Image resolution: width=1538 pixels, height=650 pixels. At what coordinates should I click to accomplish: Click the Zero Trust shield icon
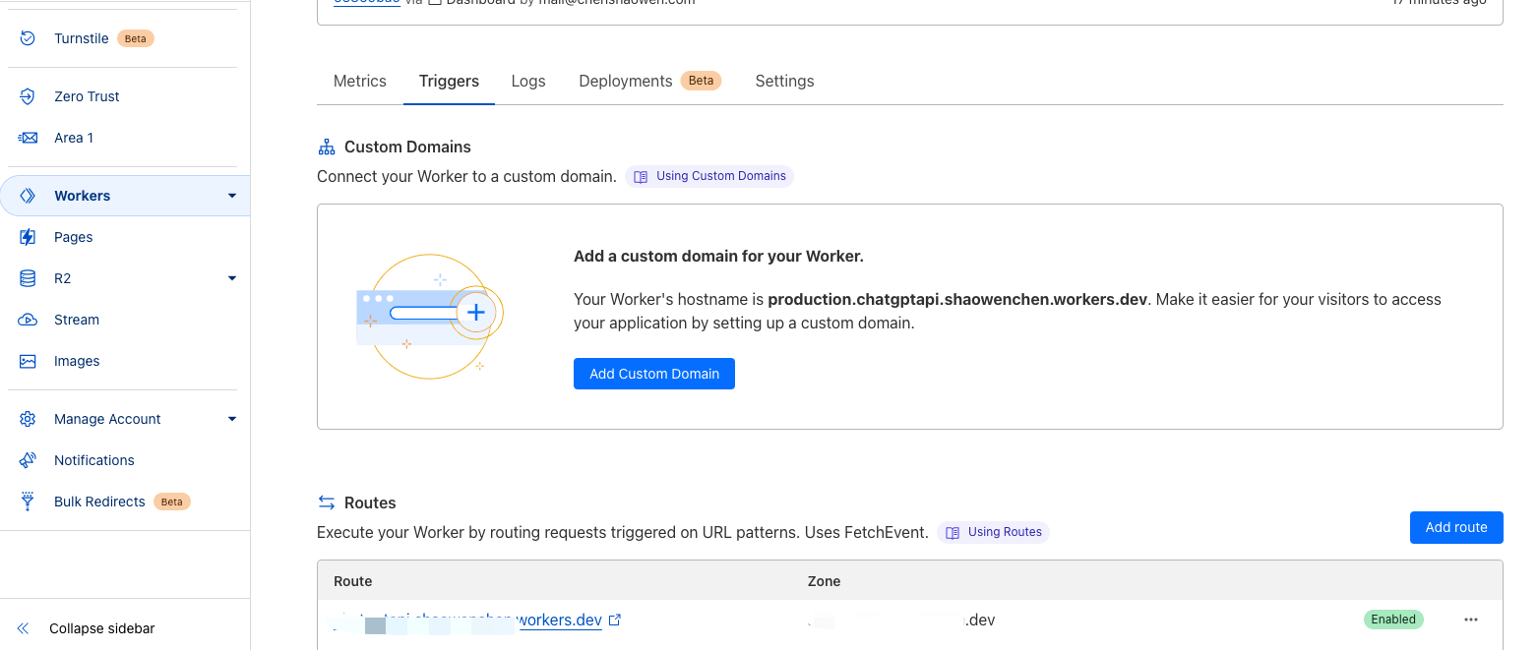(28, 96)
